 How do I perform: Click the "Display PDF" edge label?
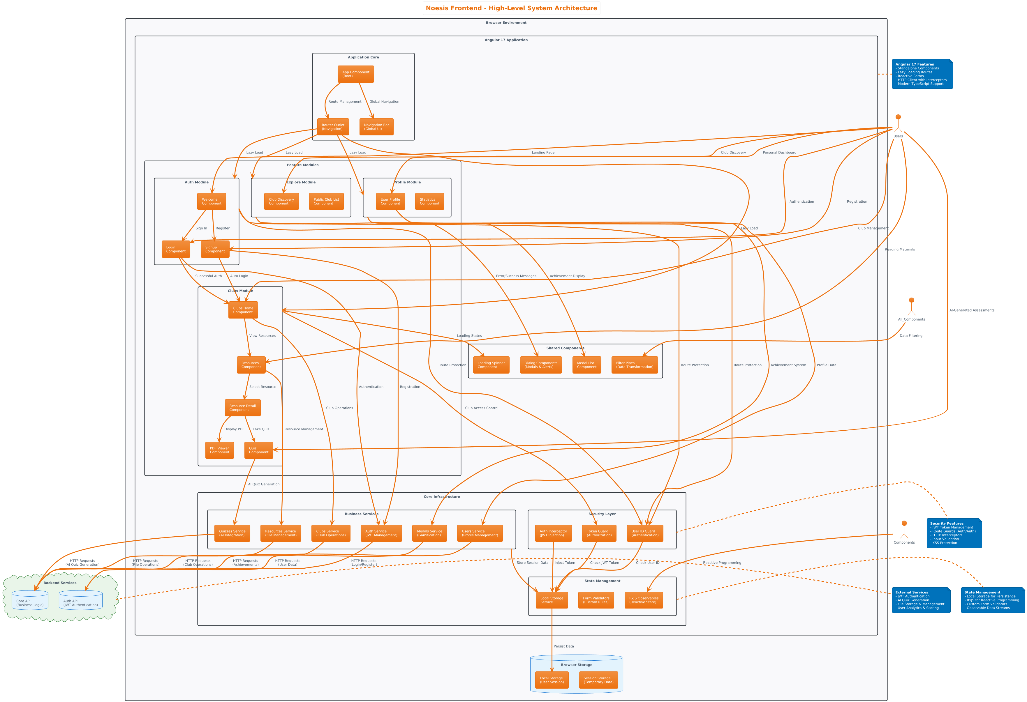pos(234,429)
